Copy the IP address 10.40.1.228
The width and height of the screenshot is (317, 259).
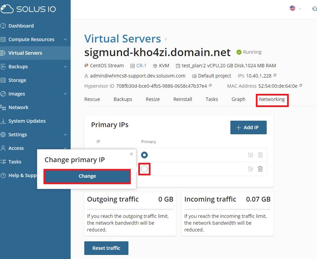[x=275, y=75]
